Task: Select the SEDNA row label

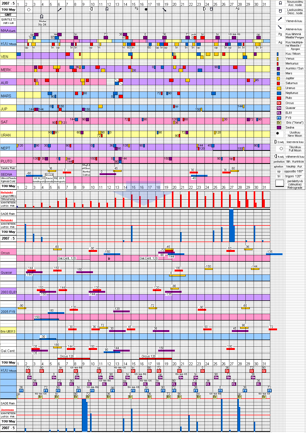Action: coord(7,174)
